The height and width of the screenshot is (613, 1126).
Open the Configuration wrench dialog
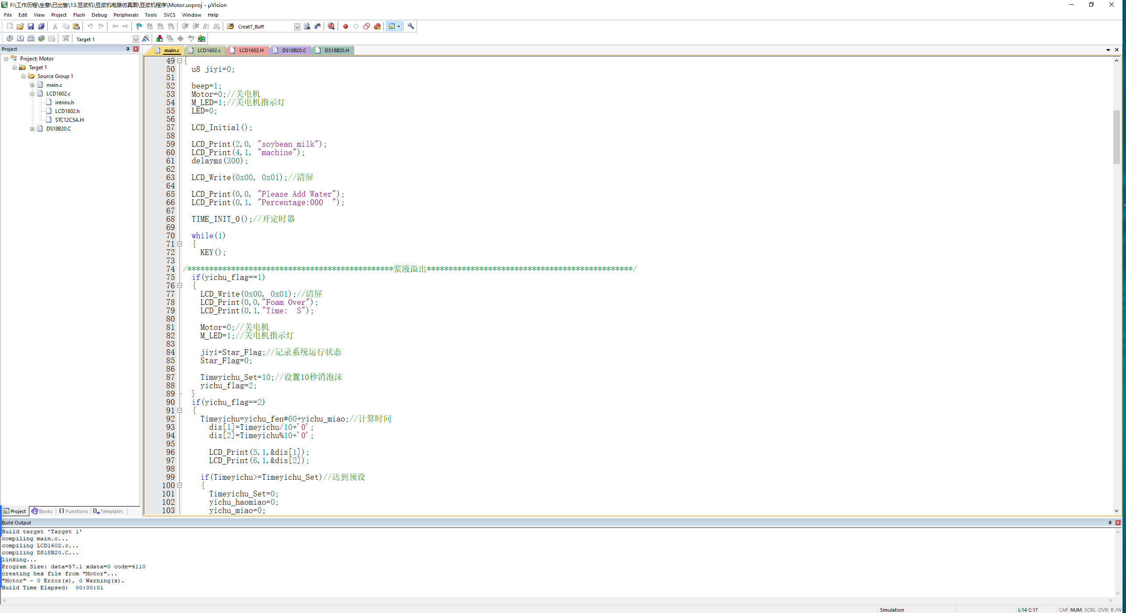[411, 26]
